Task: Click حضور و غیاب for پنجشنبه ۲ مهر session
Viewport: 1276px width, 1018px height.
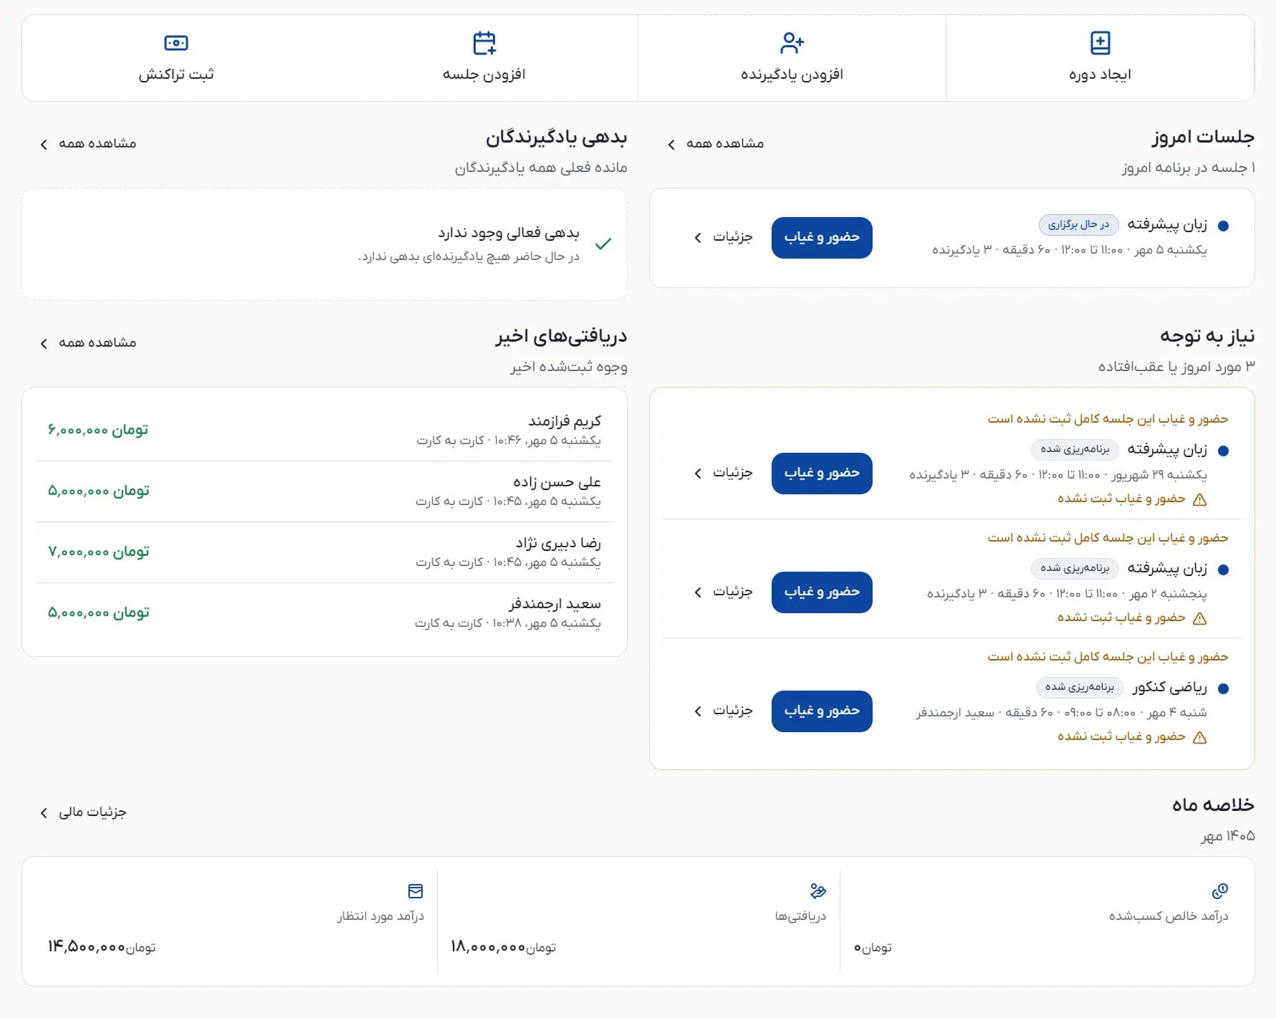Action: pos(822,592)
